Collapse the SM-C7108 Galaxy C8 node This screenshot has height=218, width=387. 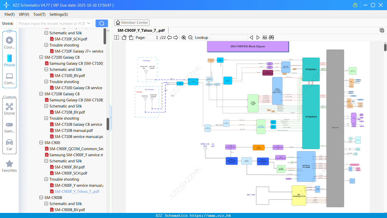41,94
